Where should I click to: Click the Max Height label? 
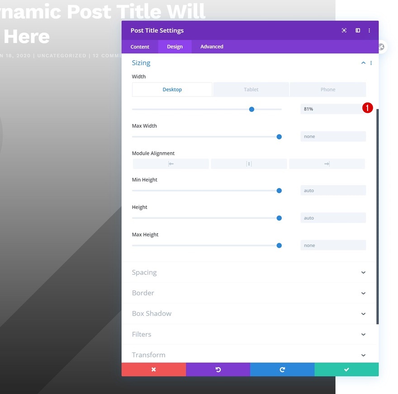click(145, 235)
